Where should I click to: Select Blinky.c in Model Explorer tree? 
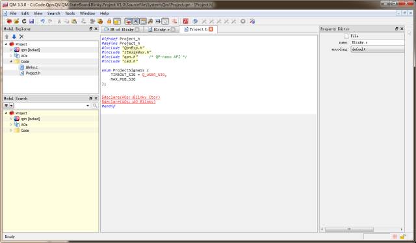pyautogui.click(x=32, y=68)
